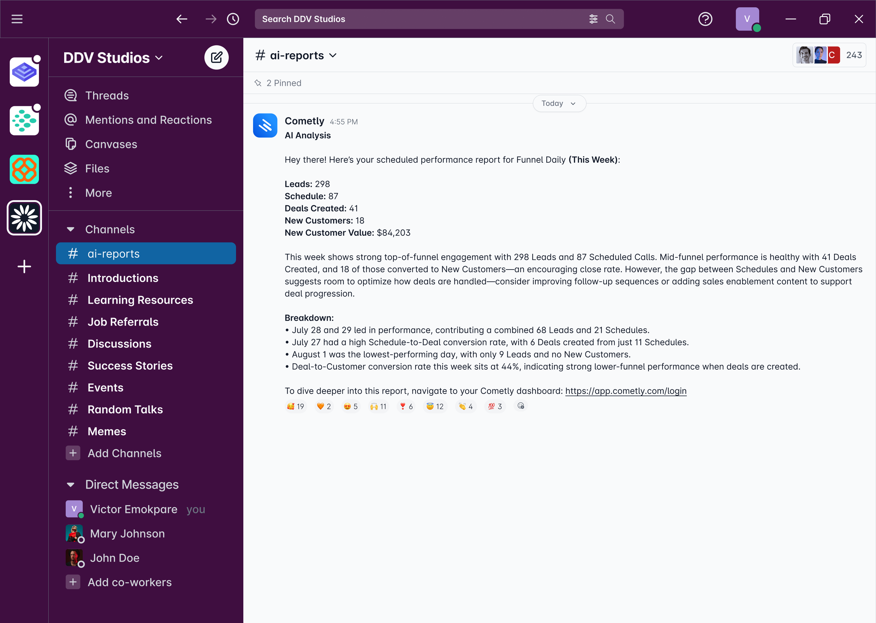Compose a new message
This screenshot has width=876, height=623.
[x=216, y=57]
